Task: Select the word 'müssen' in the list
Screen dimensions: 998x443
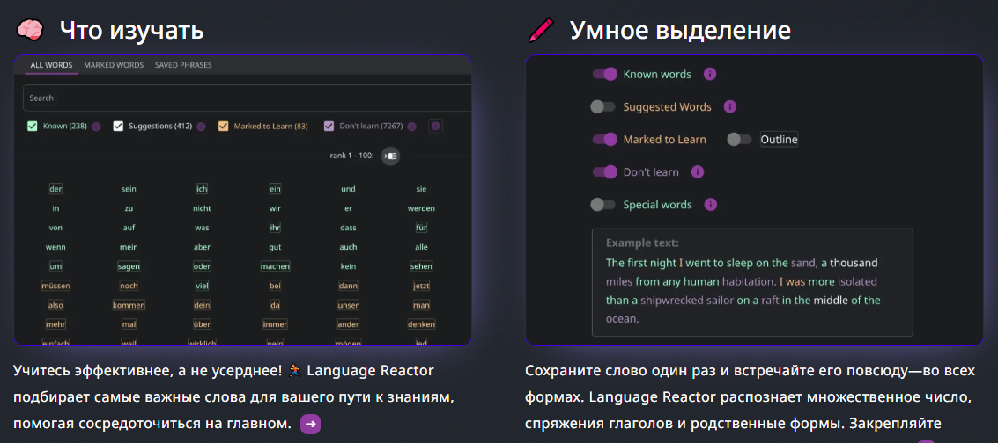Action: point(55,286)
